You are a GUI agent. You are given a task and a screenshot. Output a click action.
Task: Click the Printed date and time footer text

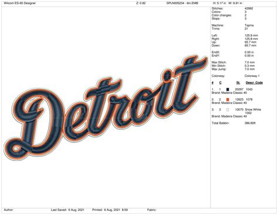coord(110,210)
